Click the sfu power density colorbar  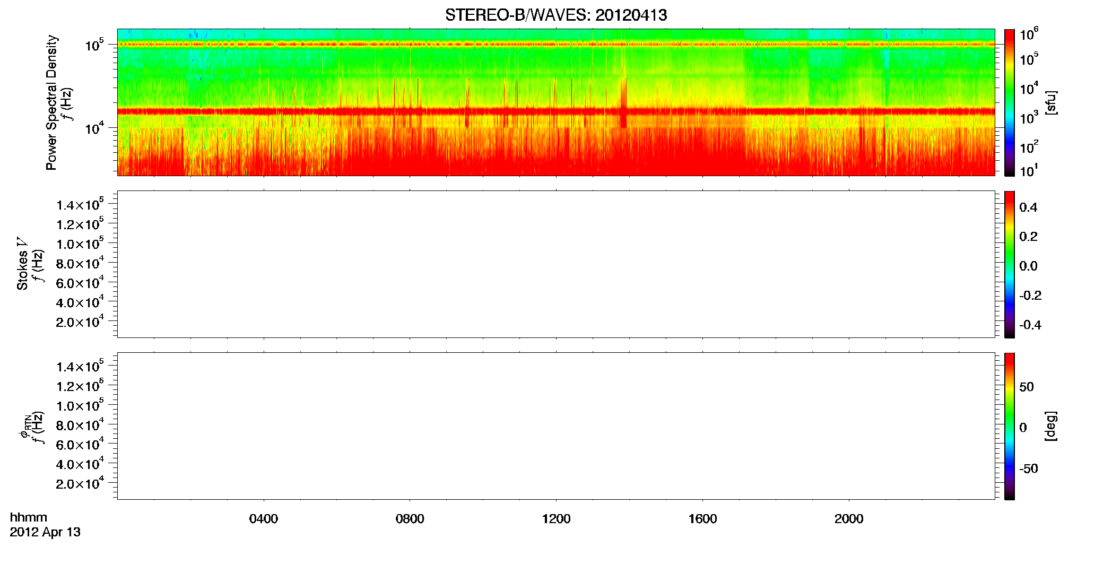point(1010,102)
